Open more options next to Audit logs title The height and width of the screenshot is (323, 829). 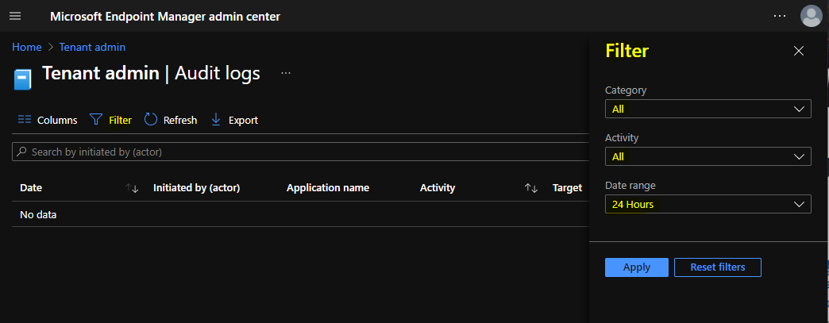pos(286,73)
